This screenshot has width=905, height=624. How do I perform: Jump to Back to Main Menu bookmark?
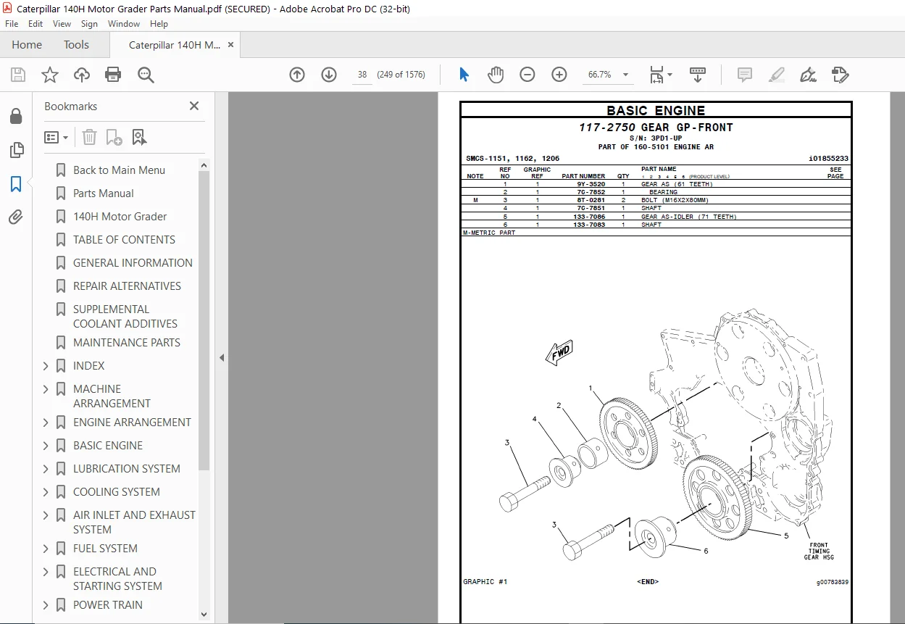(x=119, y=170)
